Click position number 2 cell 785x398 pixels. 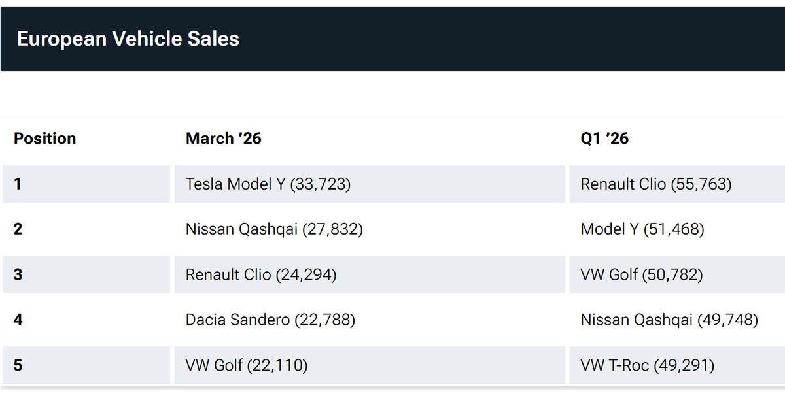(18, 229)
